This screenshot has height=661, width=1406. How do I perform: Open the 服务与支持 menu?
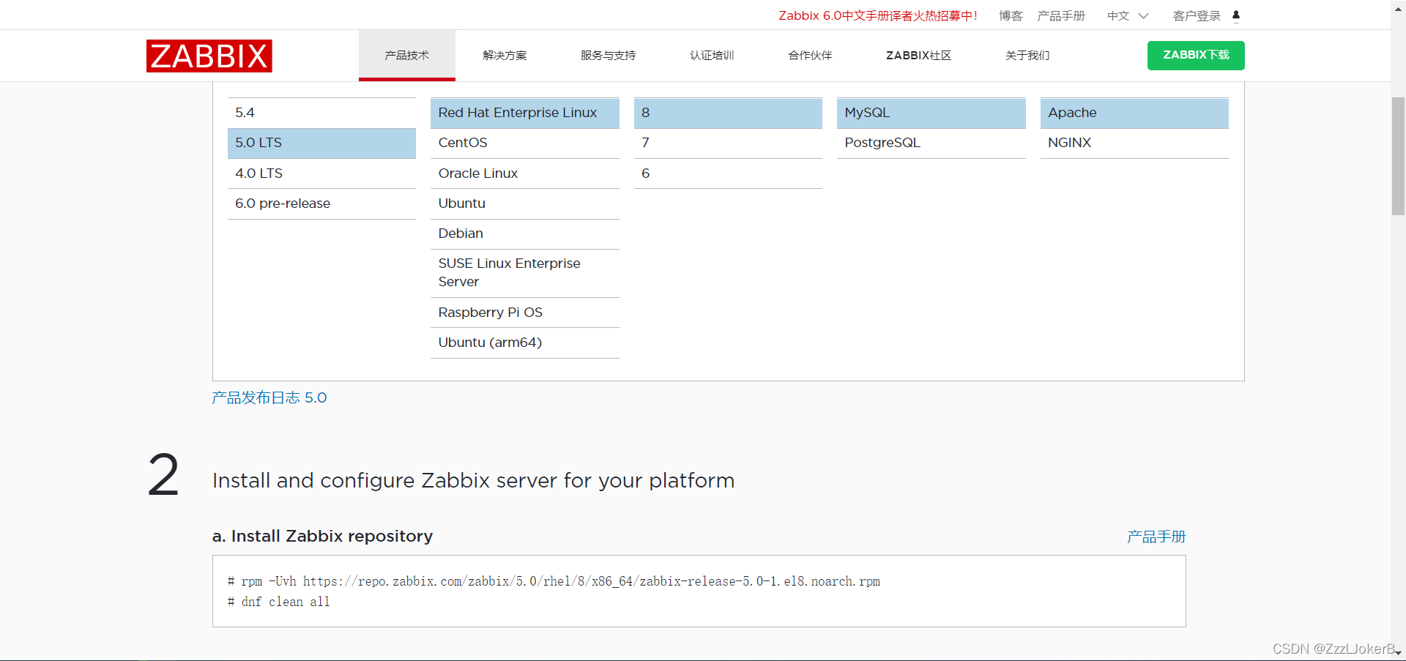[608, 56]
